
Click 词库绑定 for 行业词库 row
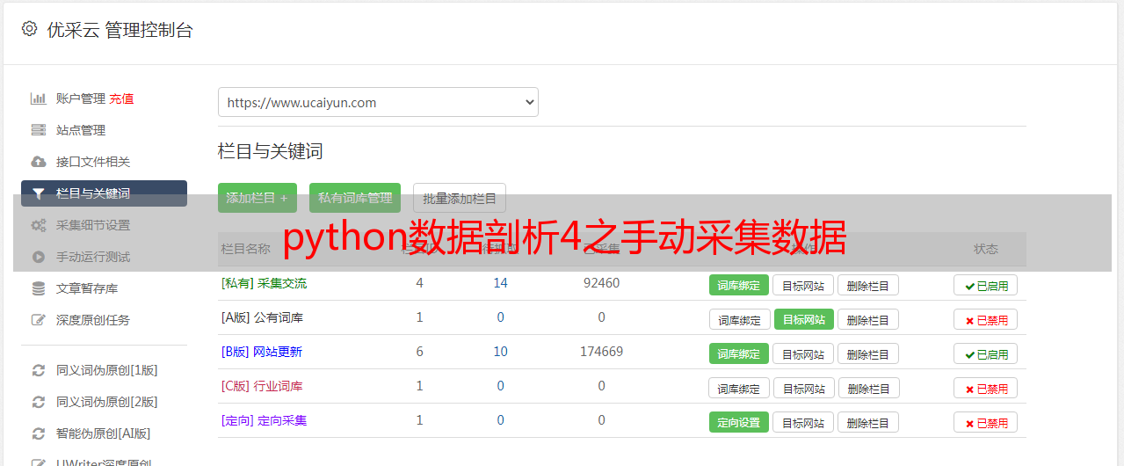pos(740,388)
